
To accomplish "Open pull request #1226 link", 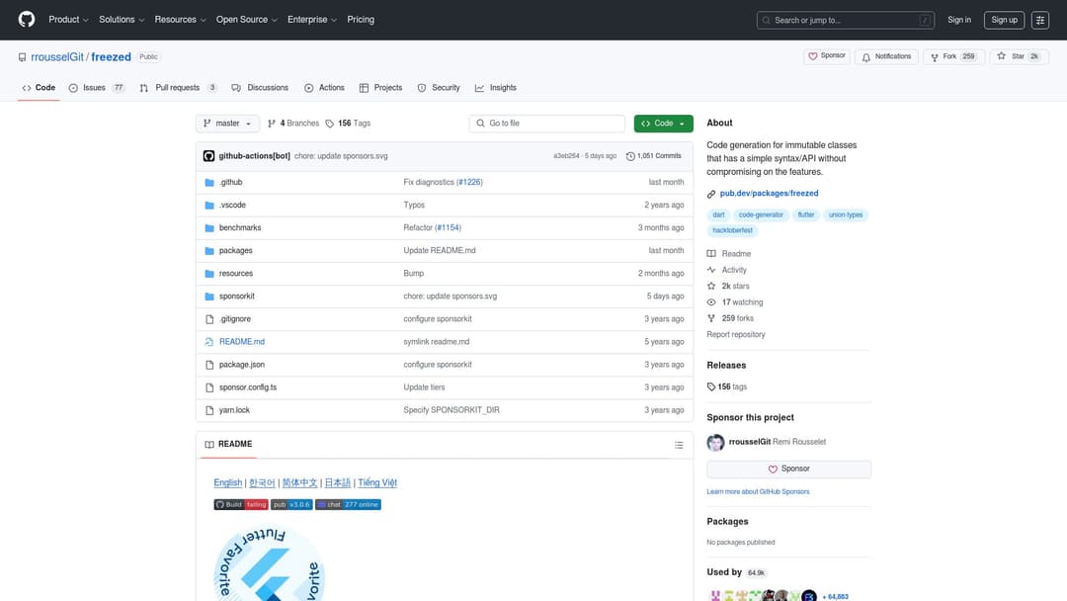I will coord(469,182).
